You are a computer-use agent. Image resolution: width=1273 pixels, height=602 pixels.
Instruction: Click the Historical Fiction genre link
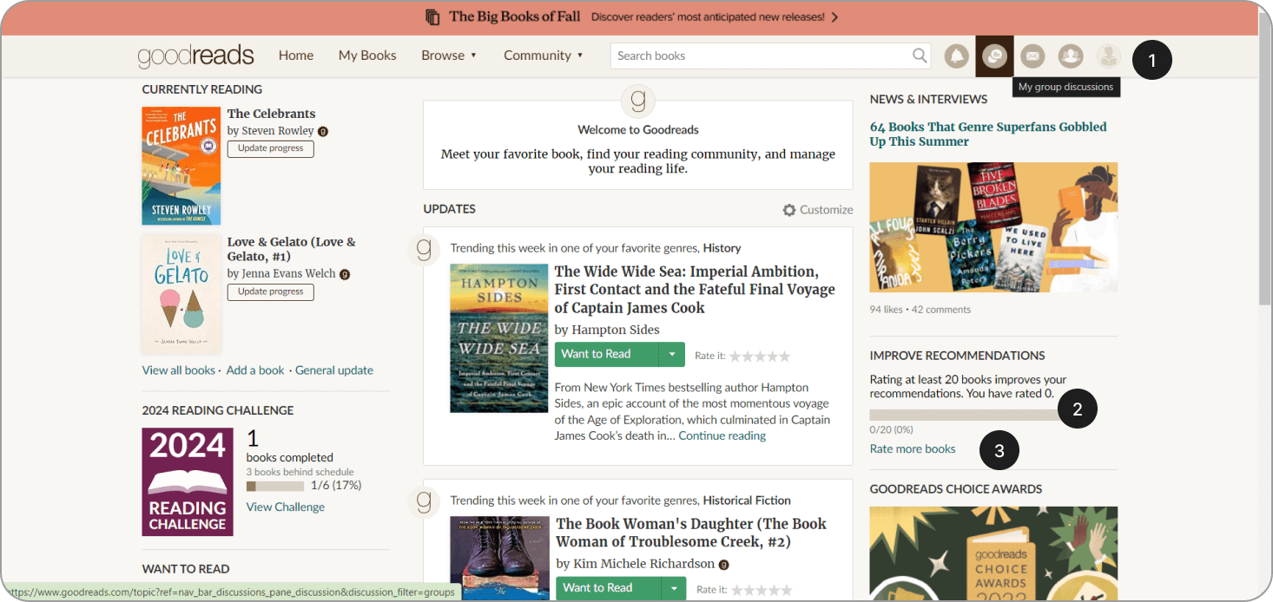[747, 501]
